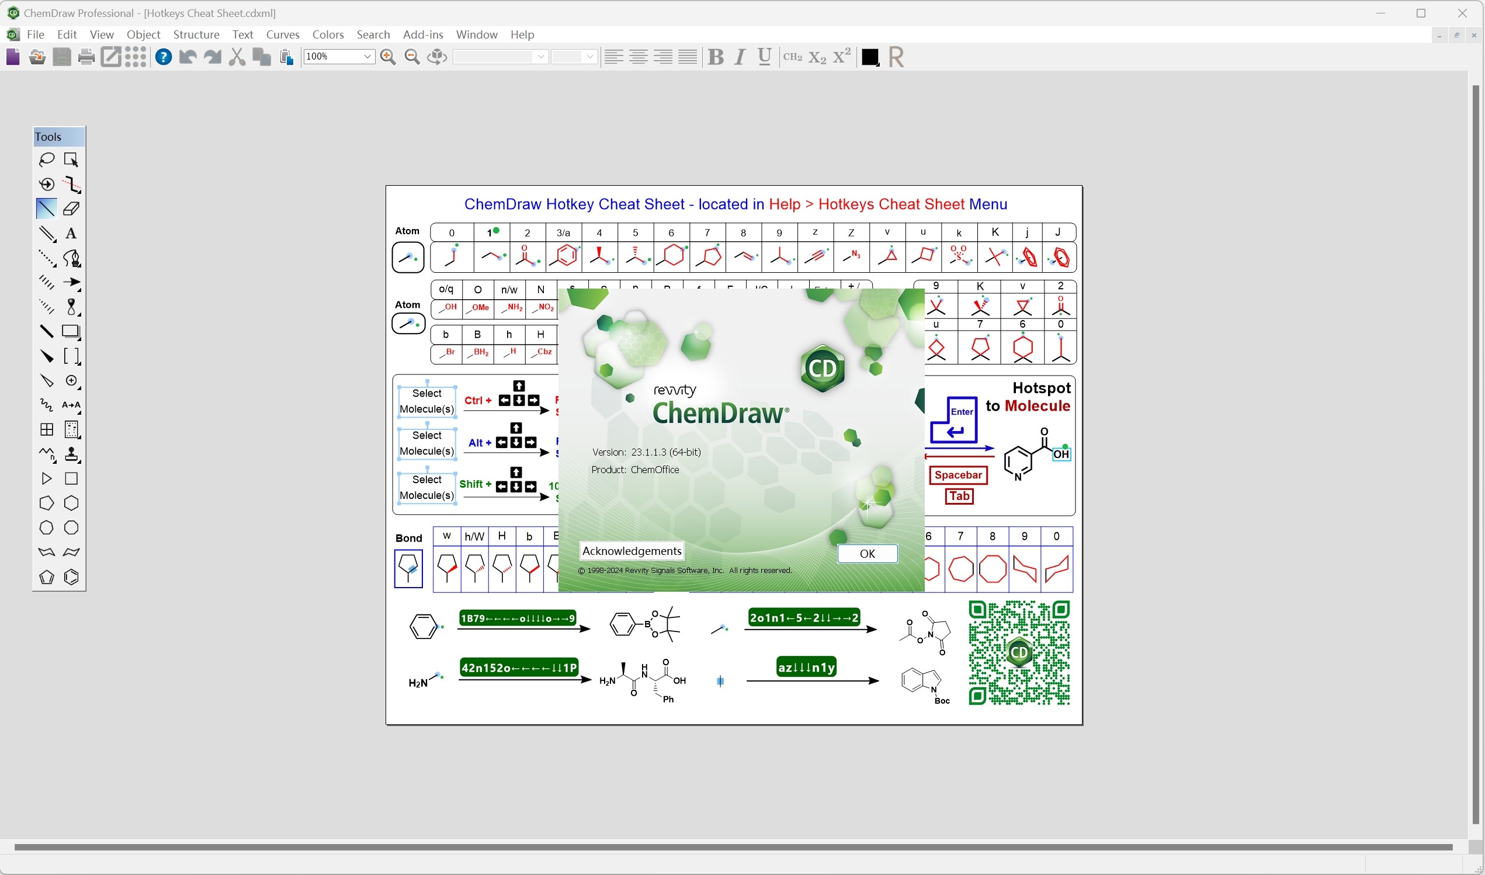Viewport: 1485px width, 875px height.
Task: Select the Acyclic Chain tool
Action: point(47,454)
